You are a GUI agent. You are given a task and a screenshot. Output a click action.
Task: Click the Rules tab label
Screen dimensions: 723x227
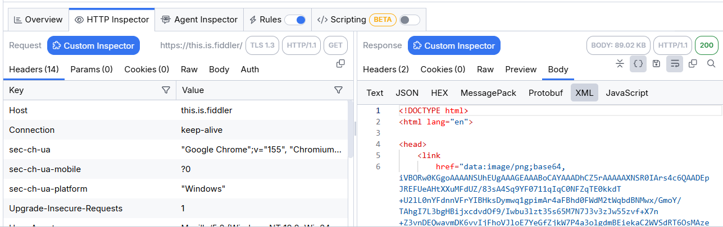tap(270, 20)
